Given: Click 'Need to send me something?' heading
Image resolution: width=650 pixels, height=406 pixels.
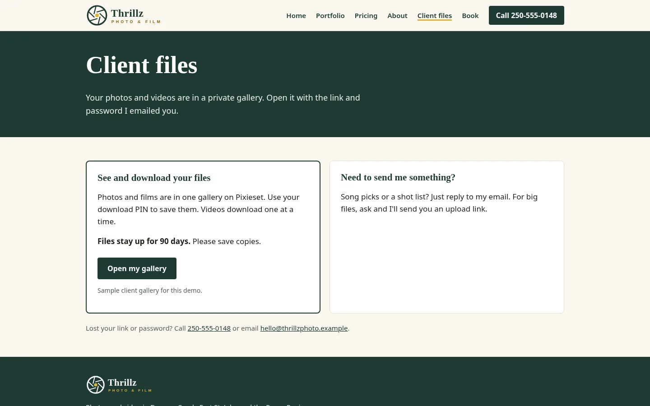Looking at the screenshot, I should click(398, 177).
